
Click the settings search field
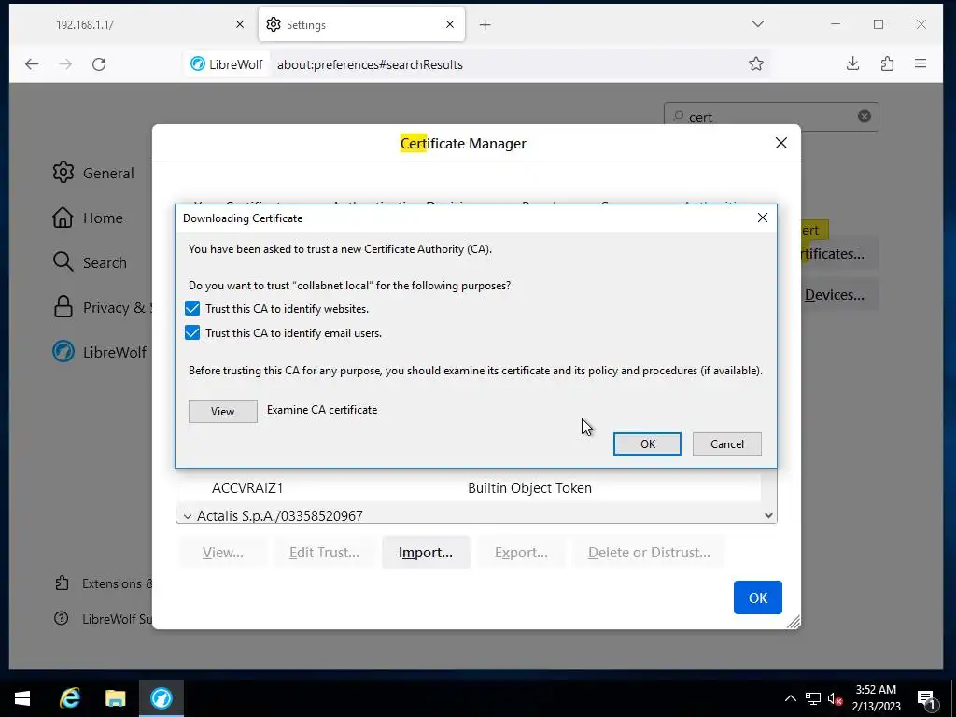pyautogui.click(x=770, y=117)
